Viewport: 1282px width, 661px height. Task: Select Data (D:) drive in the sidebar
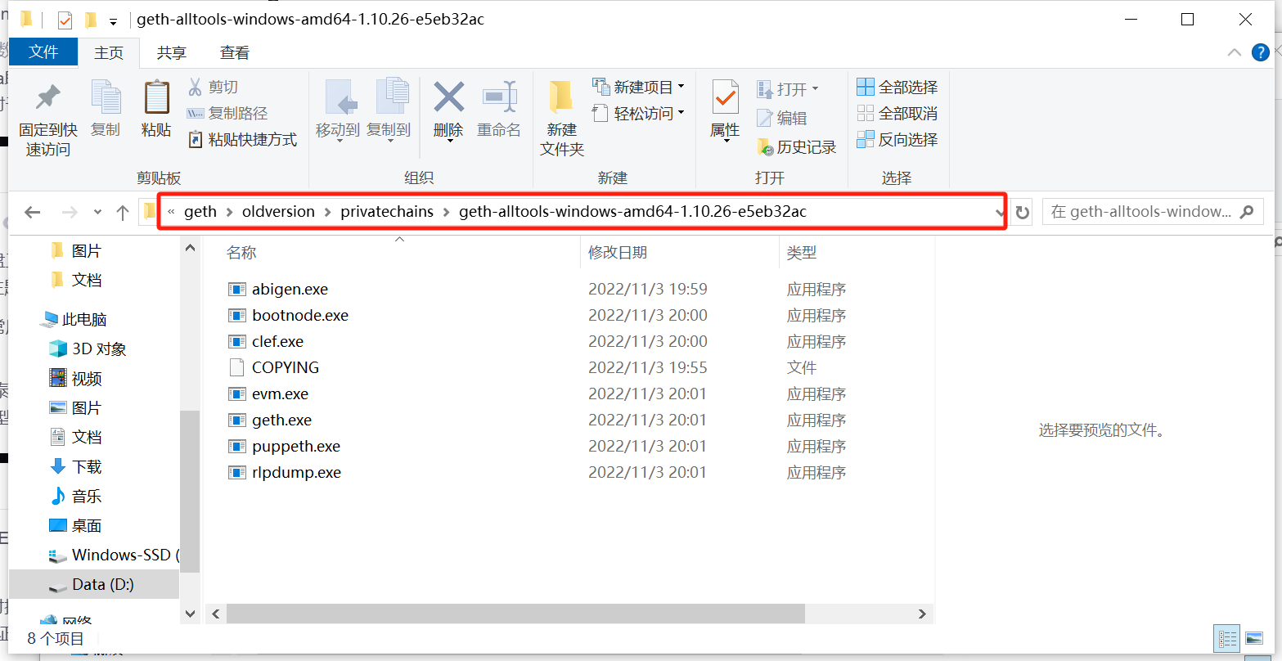tap(94, 584)
